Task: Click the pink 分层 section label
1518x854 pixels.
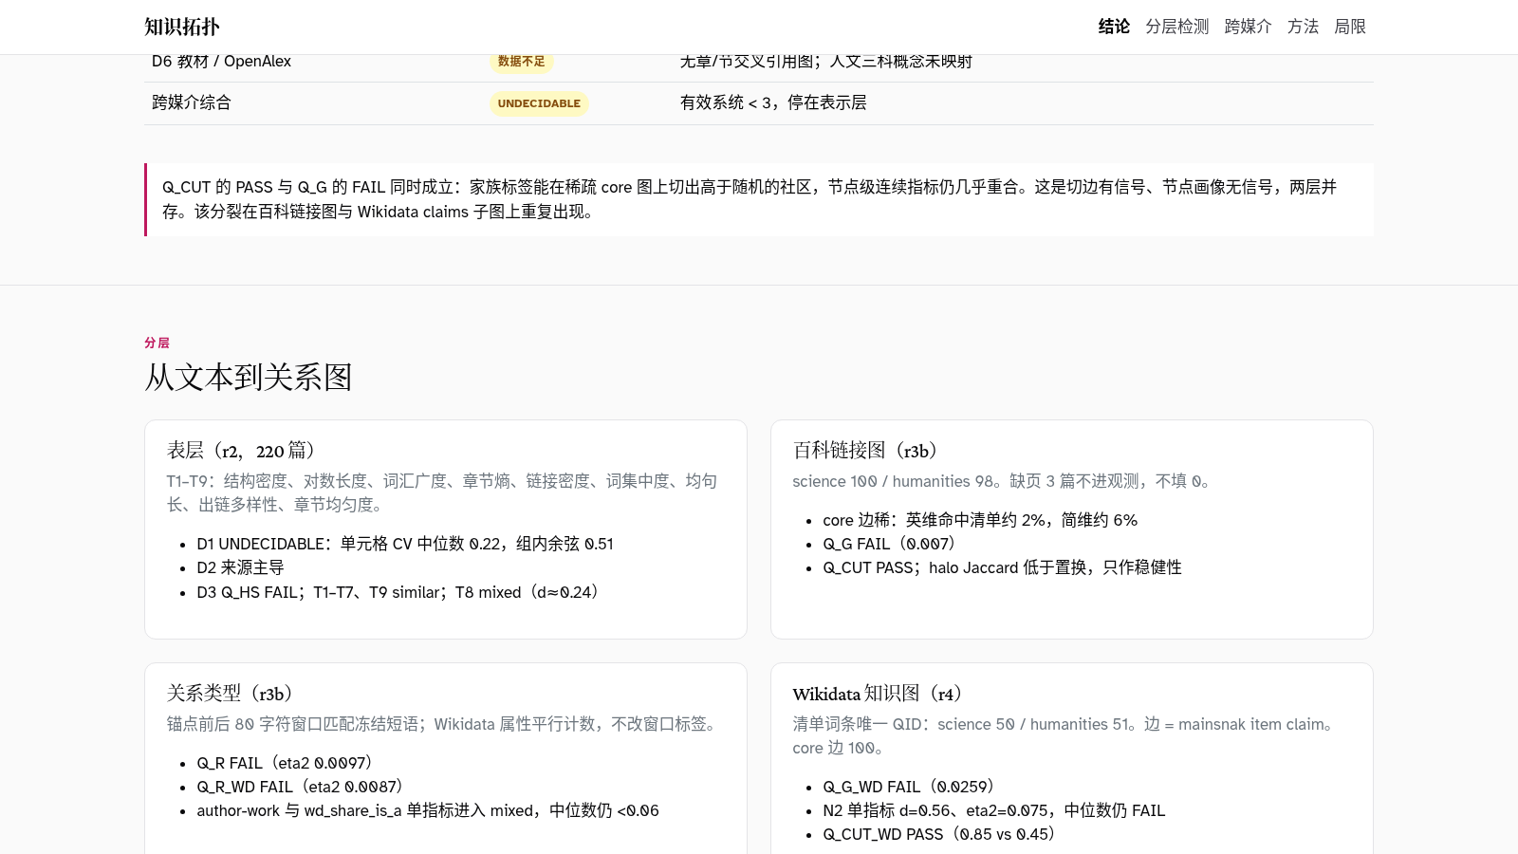Action: [x=157, y=343]
